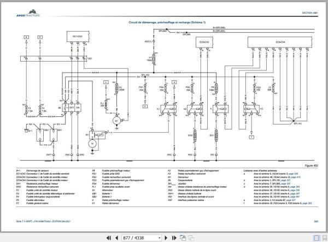Viewport: 328px width, 242px height.
Task: Click the starter motor M circle symbol
Action: [92, 144]
